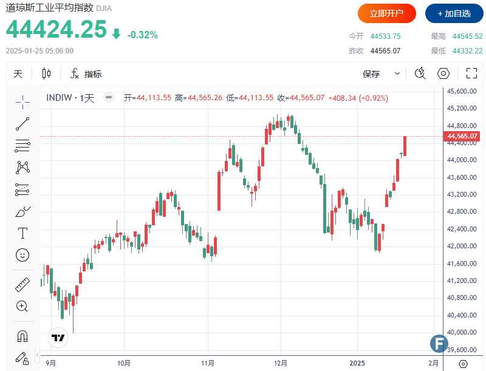The image size is (486, 371).
Task: Toggle fullscreen mode for the chart
Action: 471,74
